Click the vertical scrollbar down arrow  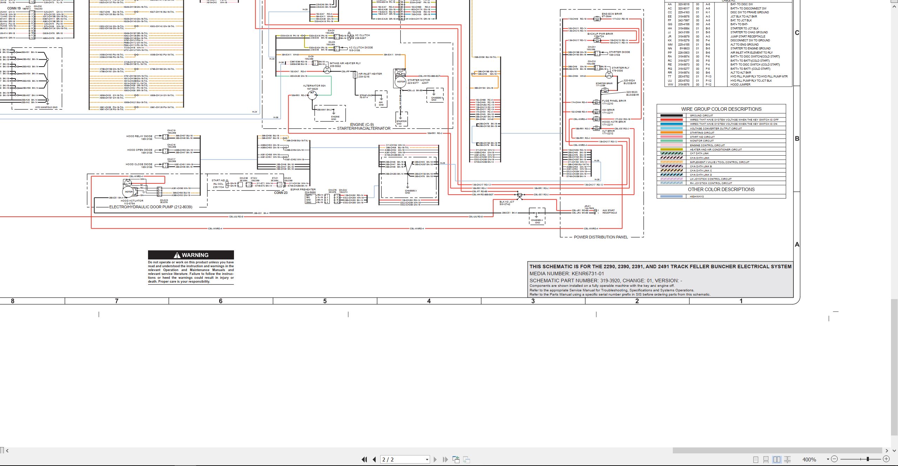894,451
